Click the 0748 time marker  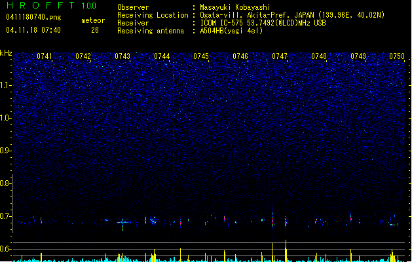click(319, 56)
